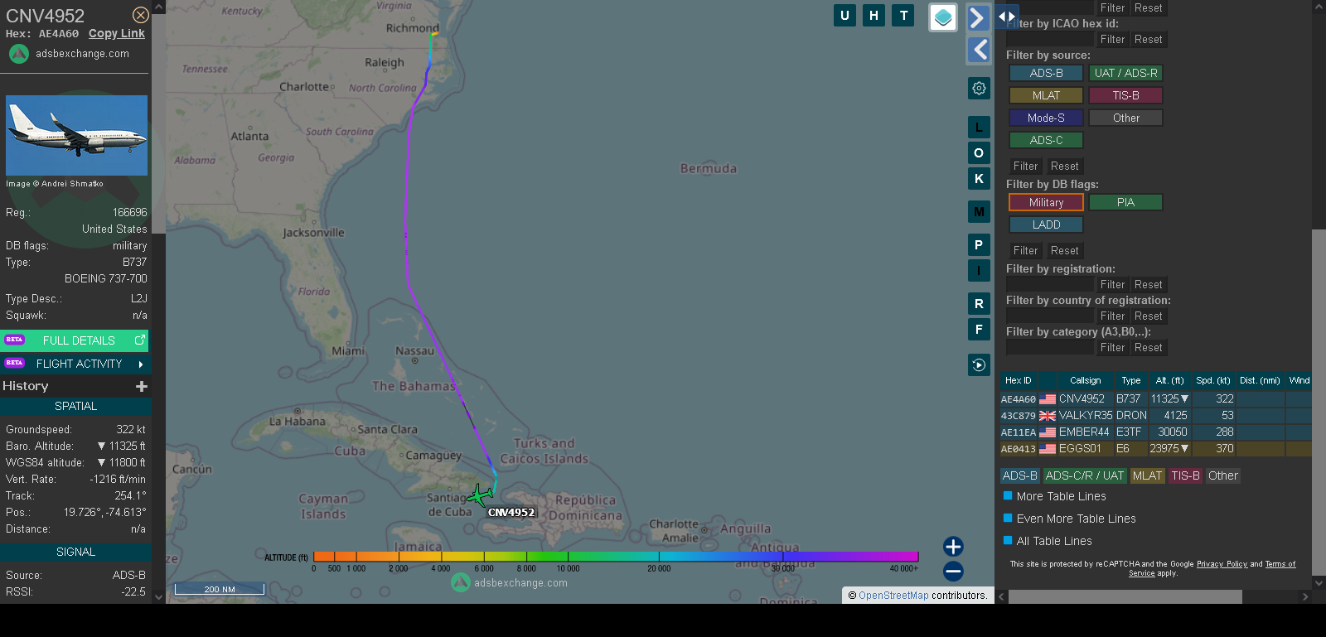
Task: Click the registration filter input field
Action: pyautogui.click(x=1049, y=284)
